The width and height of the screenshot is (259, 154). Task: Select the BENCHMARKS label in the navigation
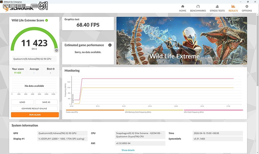click(198, 11)
